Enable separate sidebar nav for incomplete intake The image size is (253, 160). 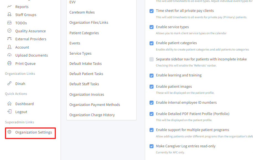click(x=152, y=59)
